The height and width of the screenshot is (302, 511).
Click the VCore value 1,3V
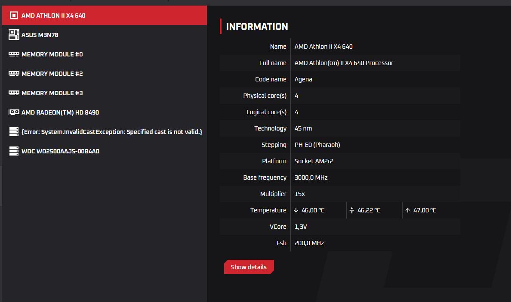(x=301, y=227)
